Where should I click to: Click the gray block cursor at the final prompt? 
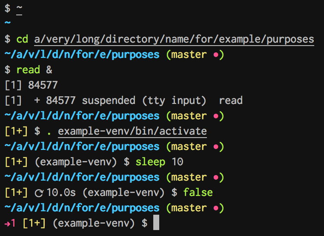pos(156,223)
